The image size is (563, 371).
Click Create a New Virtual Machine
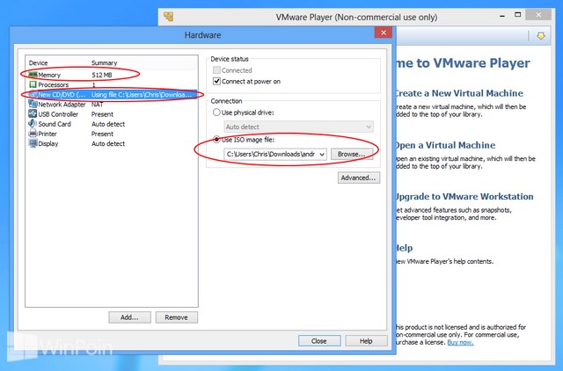tap(459, 93)
